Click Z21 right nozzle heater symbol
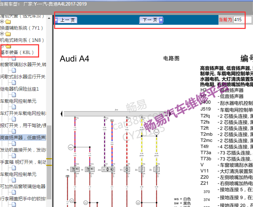253x207 pixels. [x=157, y=169]
